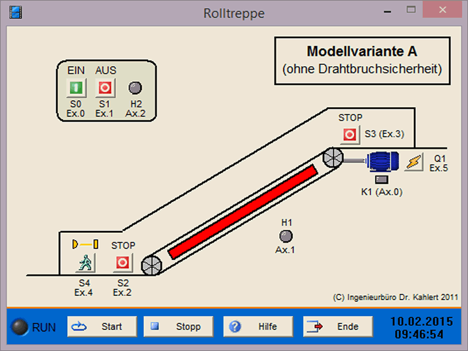
Task: Trigger the S4 walking person sensor
Action: click(x=85, y=263)
